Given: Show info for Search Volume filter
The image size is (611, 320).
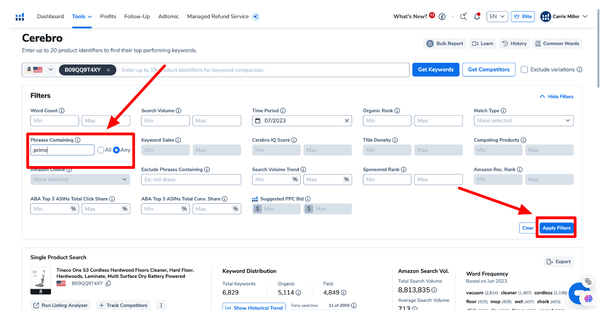Looking at the screenshot, I should tap(178, 111).
